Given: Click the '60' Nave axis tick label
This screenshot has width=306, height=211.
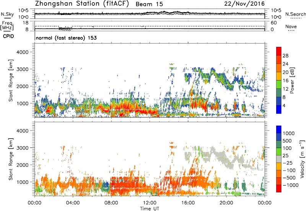Looking at the screenshot, I should point(273,23).
